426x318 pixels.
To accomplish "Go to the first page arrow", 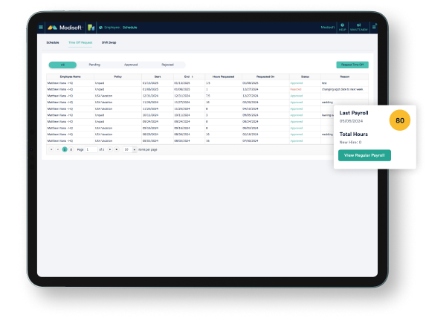I will pyautogui.click(x=51, y=149).
